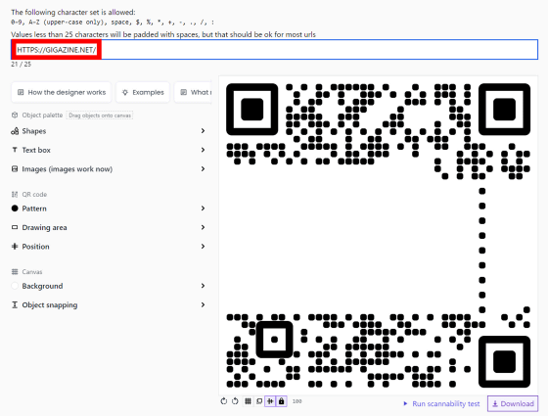Expand the Images (images work now) section
Image resolution: width=548 pixels, height=416 pixels.
click(109, 169)
